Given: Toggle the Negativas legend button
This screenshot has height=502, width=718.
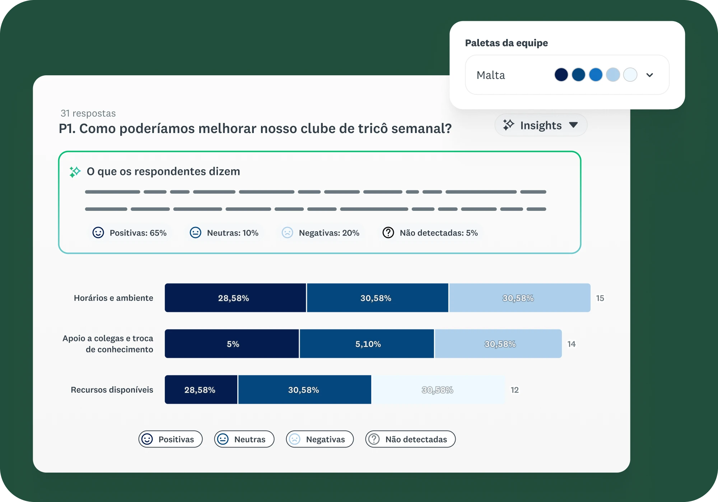Looking at the screenshot, I should coord(320,439).
